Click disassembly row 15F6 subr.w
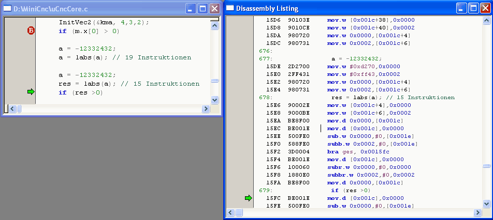The height and width of the screenshot is (220, 493). coord(339,167)
